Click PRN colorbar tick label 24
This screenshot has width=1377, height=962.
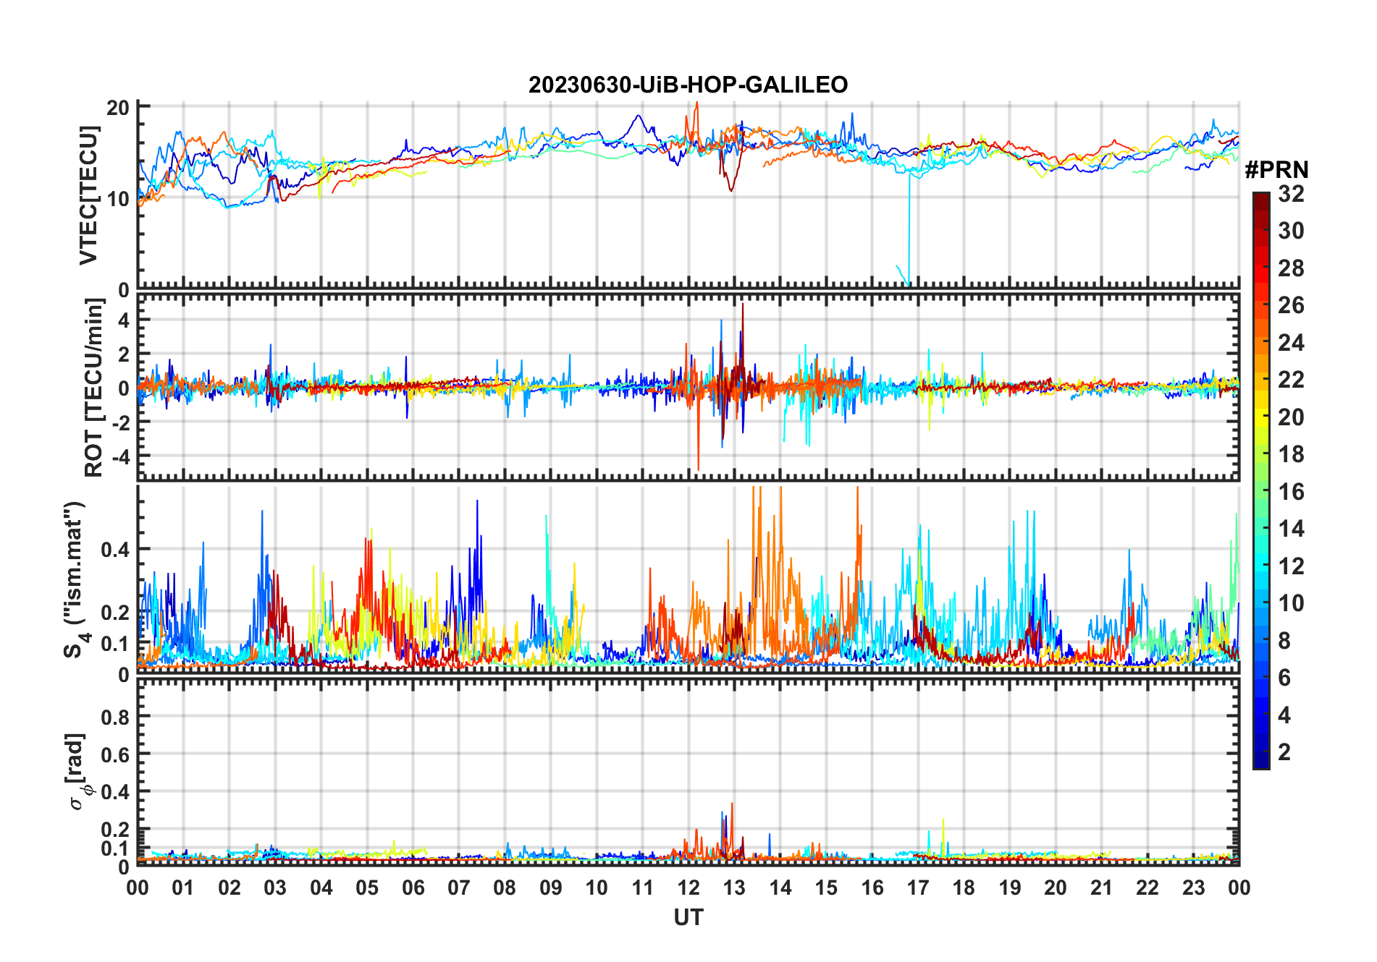1291,343
